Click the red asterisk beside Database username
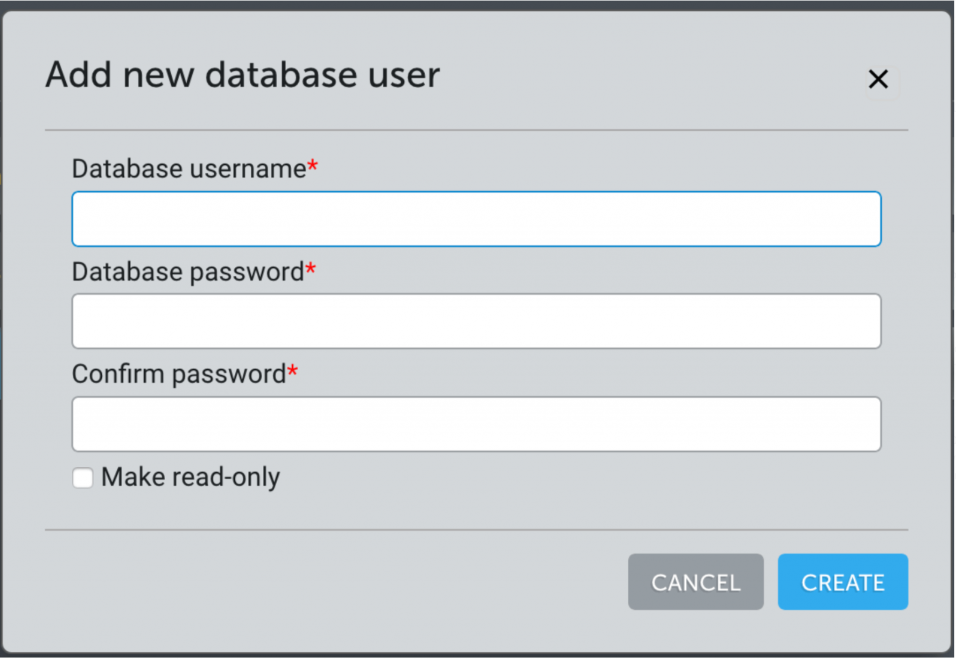The width and height of the screenshot is (956, 659). [312, 165]
